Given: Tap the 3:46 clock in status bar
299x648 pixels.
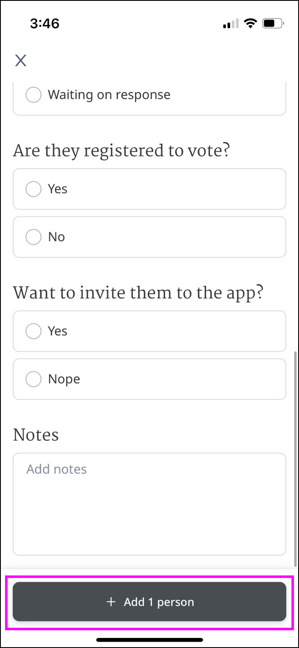Looking at the screenshot, I should pyautogui.click(x=45, y=24).
